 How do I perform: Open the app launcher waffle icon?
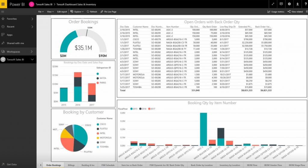click(3, 4)
